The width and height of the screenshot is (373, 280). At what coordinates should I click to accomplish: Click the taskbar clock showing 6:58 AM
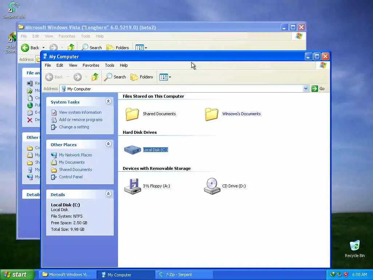pyautogui.click(x=360, y=275)
